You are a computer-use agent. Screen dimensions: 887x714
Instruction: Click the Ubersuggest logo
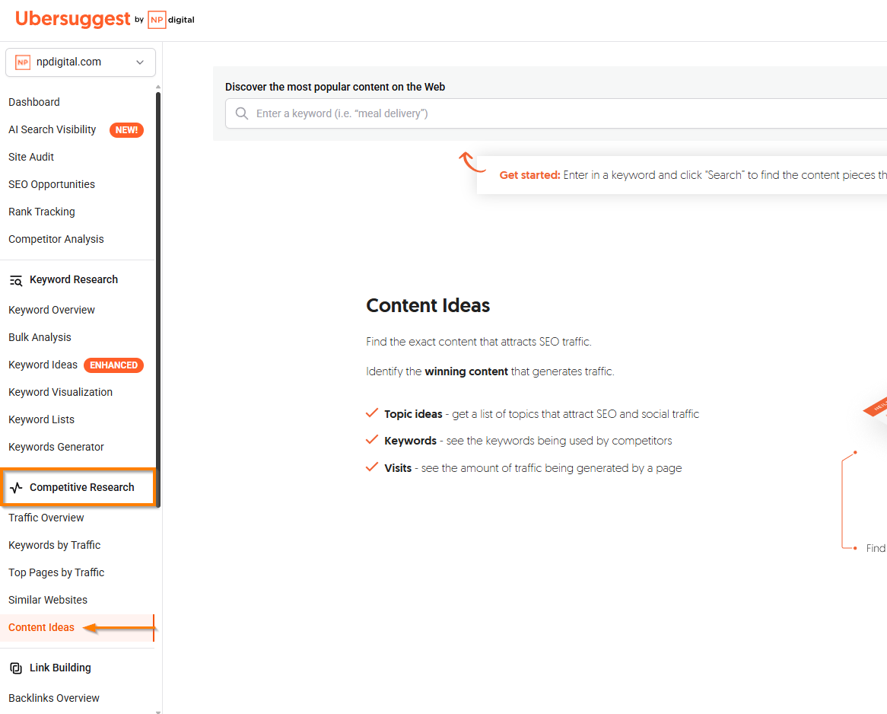[x=72, y=19]
